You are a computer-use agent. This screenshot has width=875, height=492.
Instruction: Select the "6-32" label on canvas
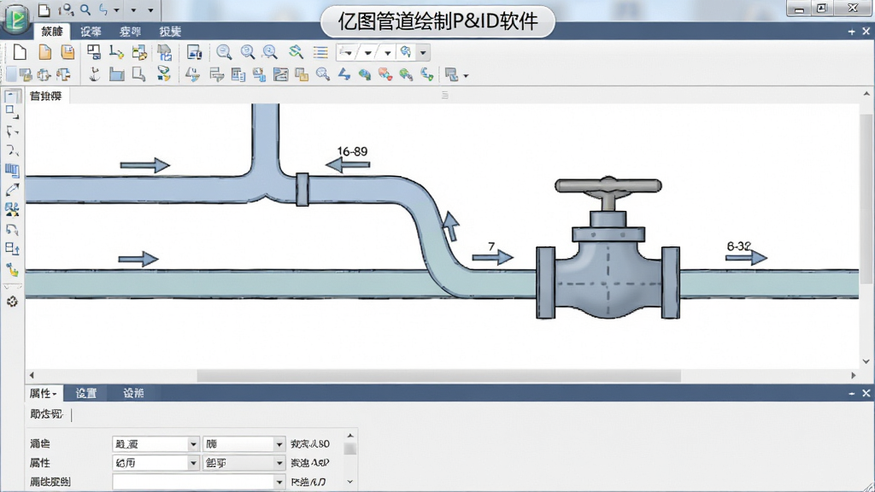pos(739,246)
